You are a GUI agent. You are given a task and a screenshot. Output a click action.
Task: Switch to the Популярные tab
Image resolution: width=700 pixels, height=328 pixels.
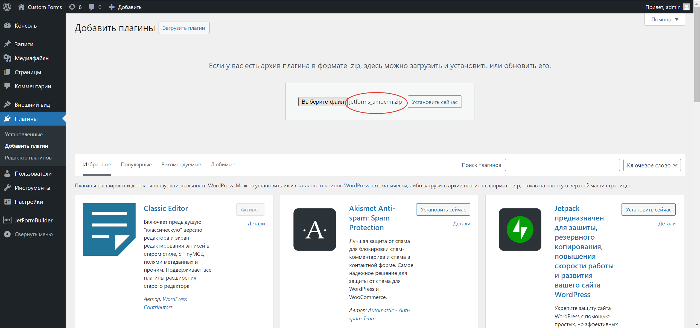point(136,164)
